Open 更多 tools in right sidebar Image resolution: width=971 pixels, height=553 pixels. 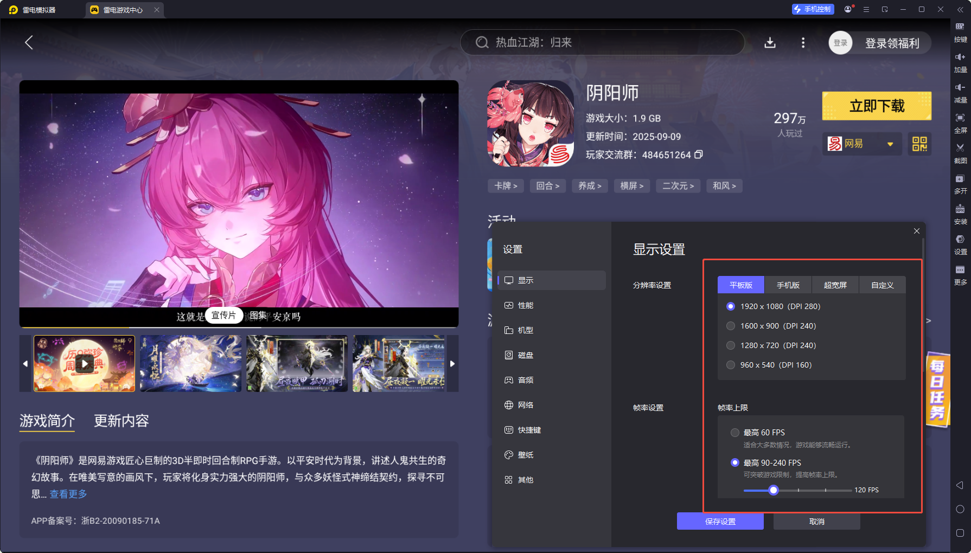click(x=960, y=275)
